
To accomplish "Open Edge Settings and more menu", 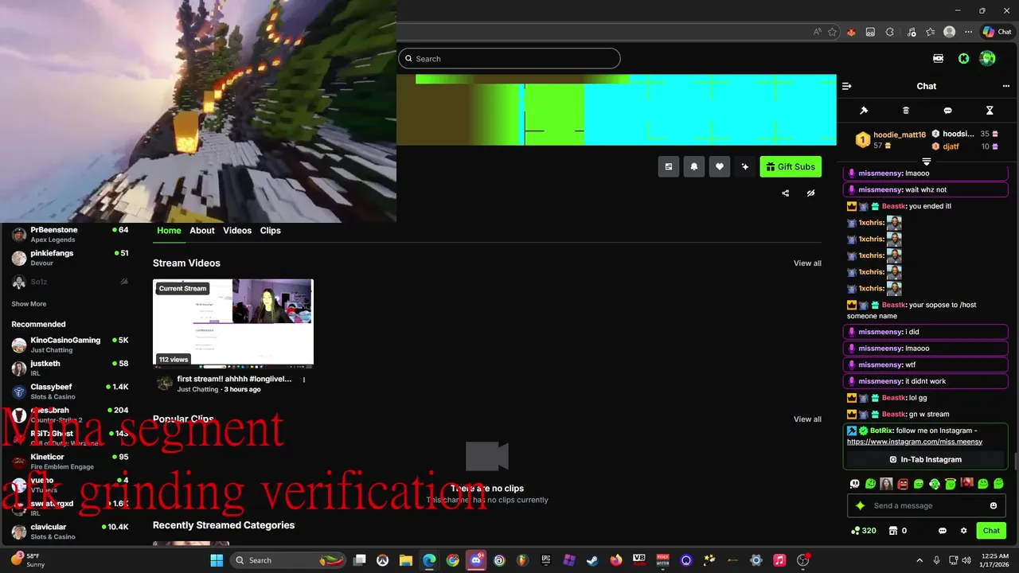I will (x=968, y=32).
